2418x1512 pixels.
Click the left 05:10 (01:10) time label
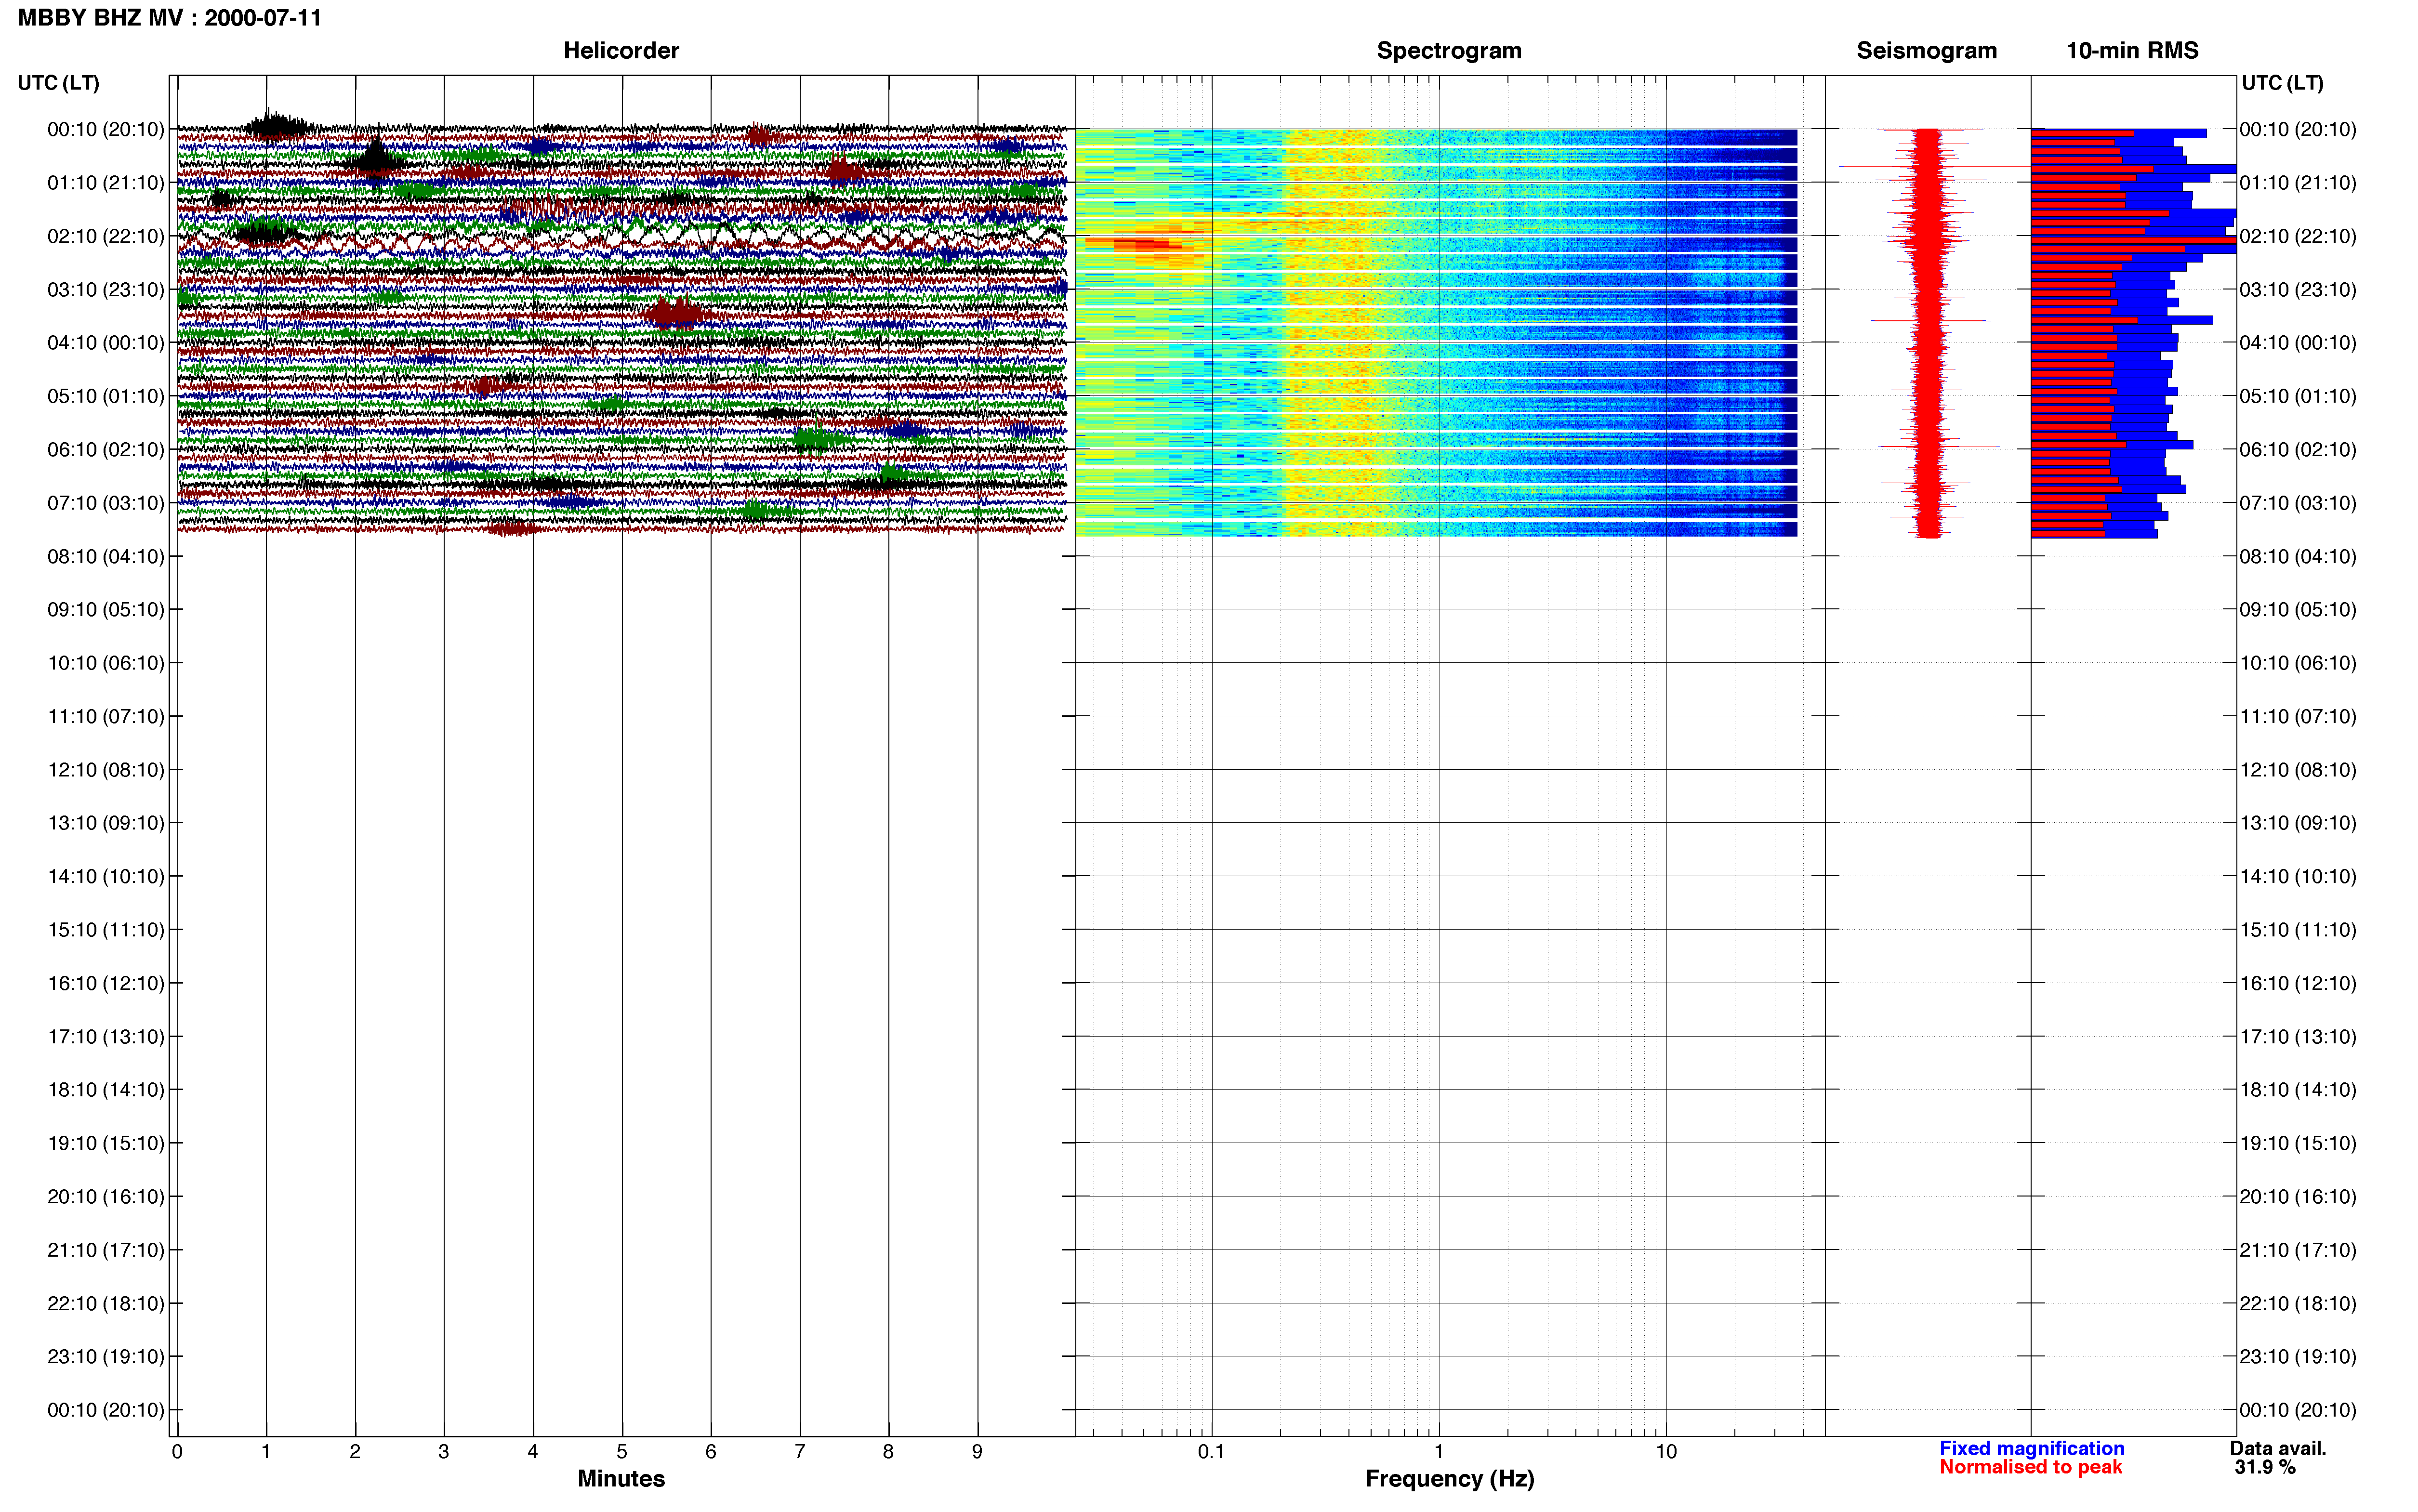(x=106, y=396)
